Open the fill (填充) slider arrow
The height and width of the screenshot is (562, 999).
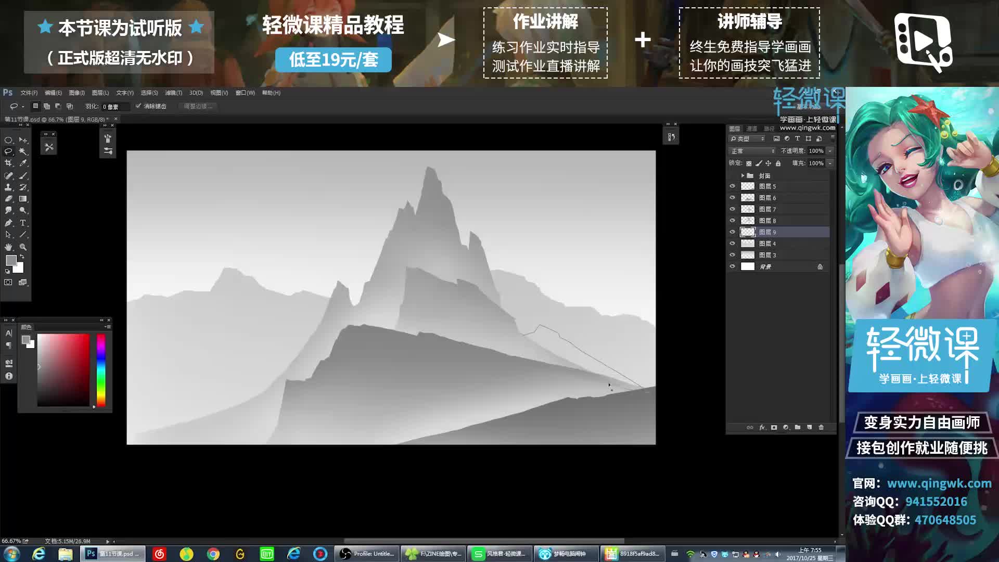pyautogui.click(x=830, y=163)
